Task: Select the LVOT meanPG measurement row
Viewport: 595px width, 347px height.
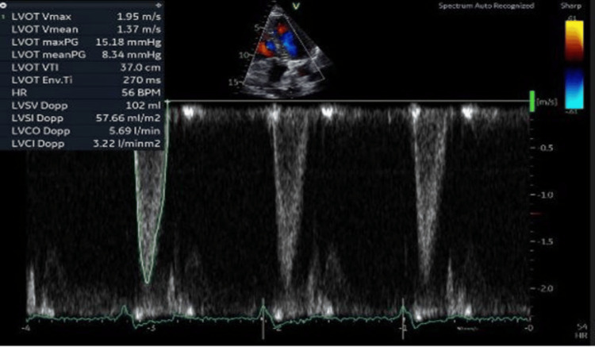Action: [82, 55]
